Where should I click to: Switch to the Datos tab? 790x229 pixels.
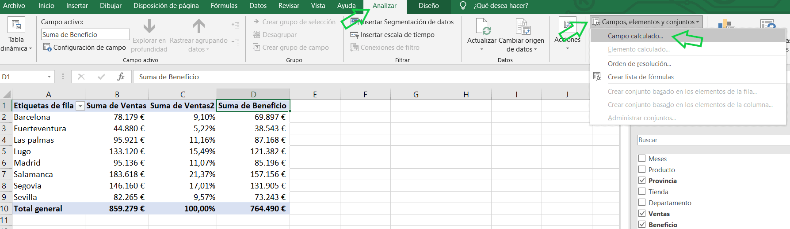coord(258,6)
